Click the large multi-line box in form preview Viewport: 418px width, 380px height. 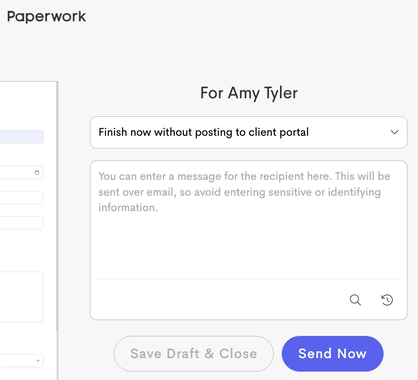[x=21, y=297]
